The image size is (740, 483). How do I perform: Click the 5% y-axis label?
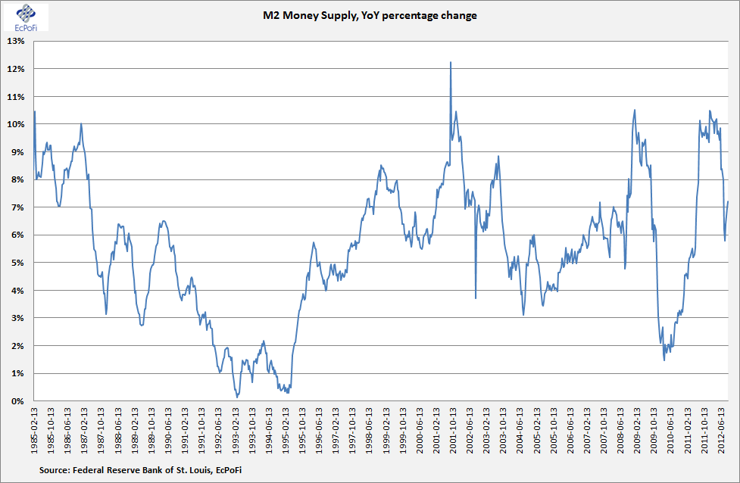tap(18, 263)
